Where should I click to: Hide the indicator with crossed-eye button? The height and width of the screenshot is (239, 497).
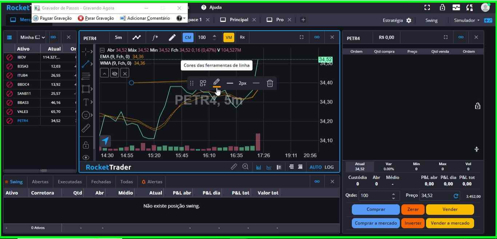click(115, 73)
